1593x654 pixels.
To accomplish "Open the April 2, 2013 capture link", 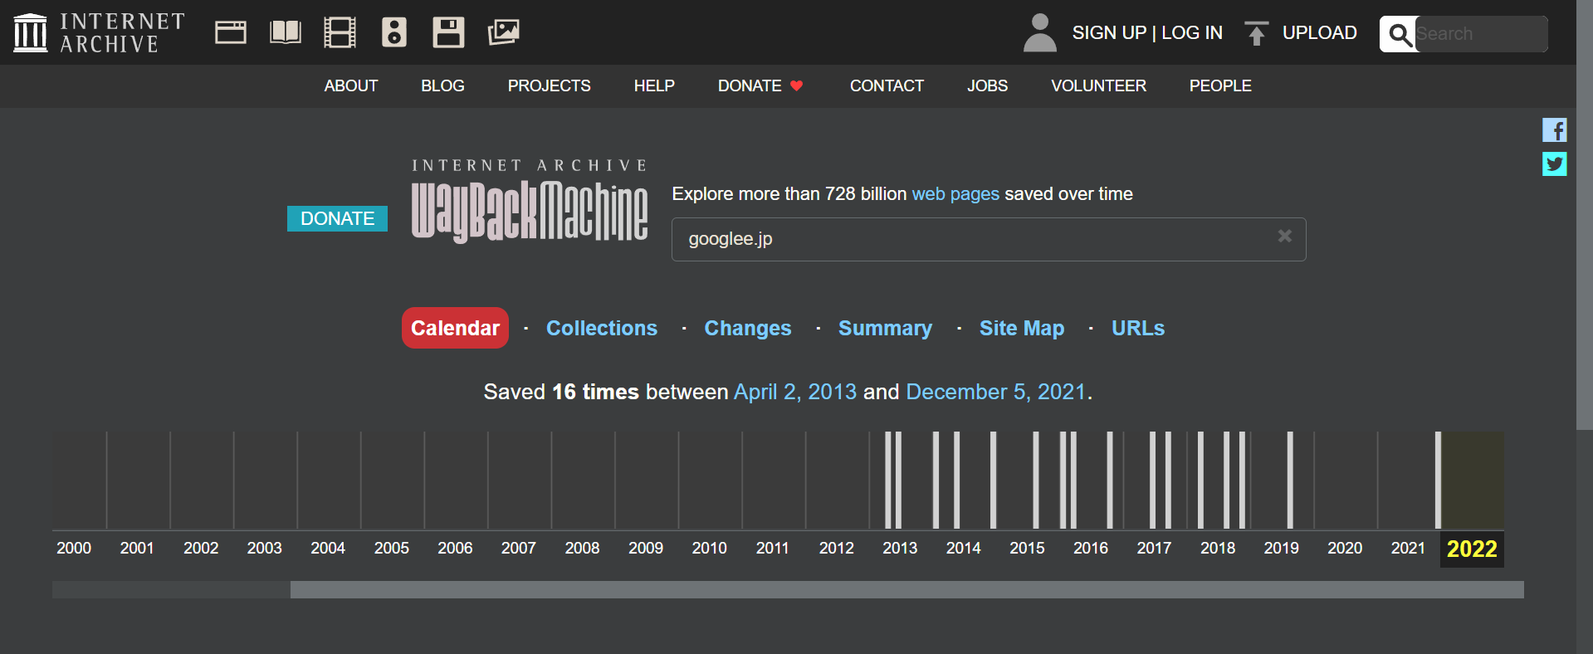I will [x=794, y=392].
